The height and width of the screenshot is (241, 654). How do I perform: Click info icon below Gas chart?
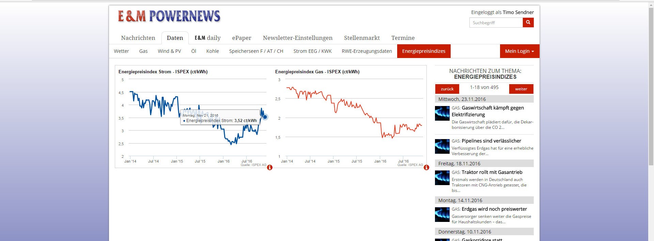pyautogui.click(x=426, y=167)
